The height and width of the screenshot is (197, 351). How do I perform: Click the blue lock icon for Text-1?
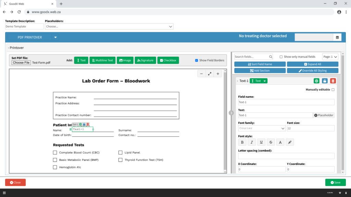(x=325, y=81)
